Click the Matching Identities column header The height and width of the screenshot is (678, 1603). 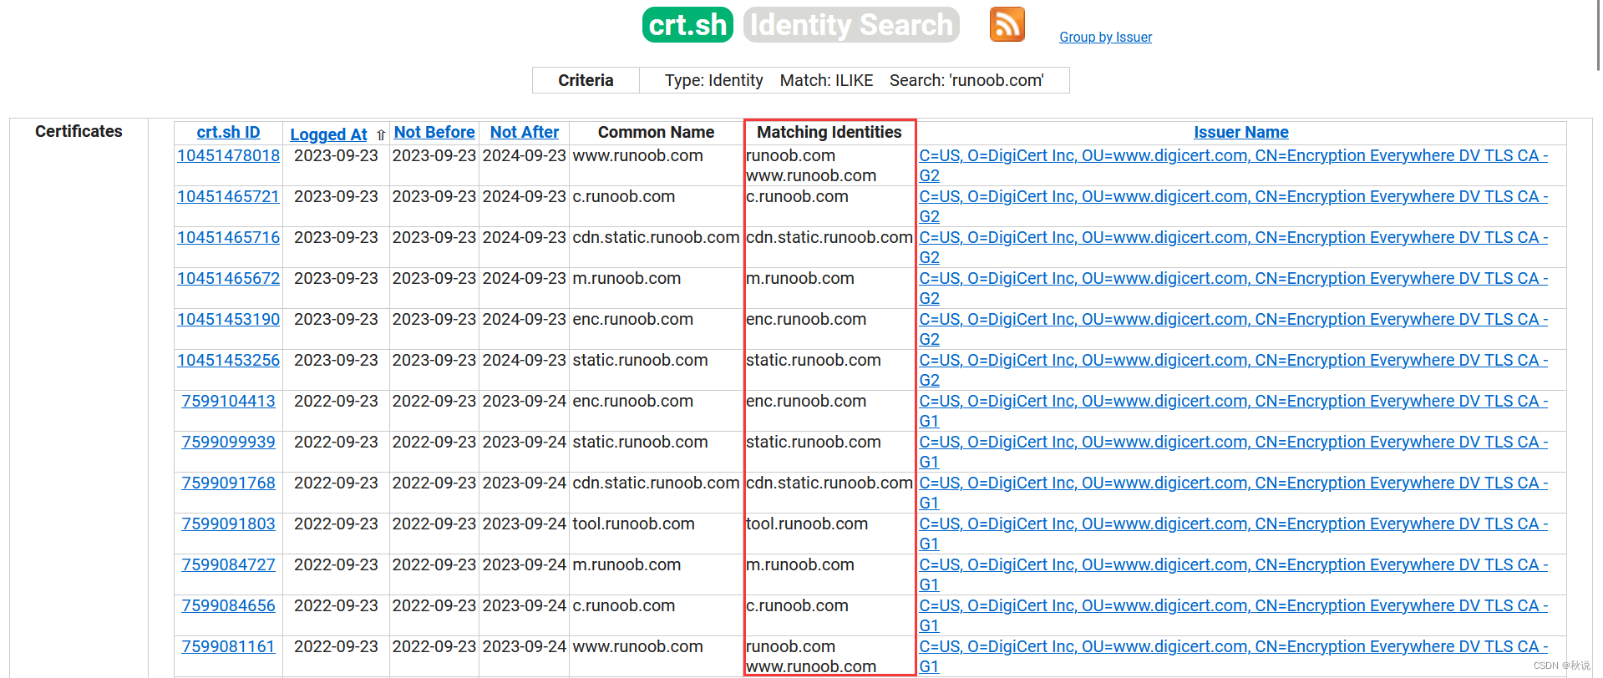(829, 132)
